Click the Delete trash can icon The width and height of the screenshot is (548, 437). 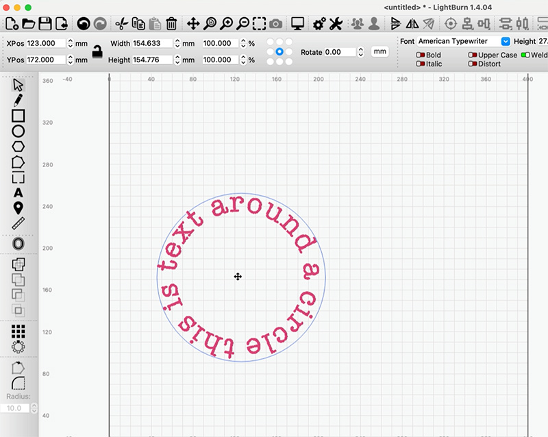(171, 24)
